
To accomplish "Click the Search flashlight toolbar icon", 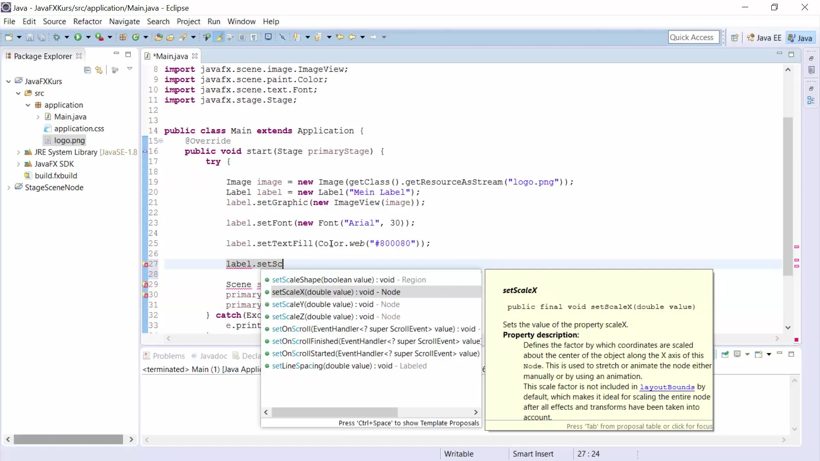I will coord(183,37).
